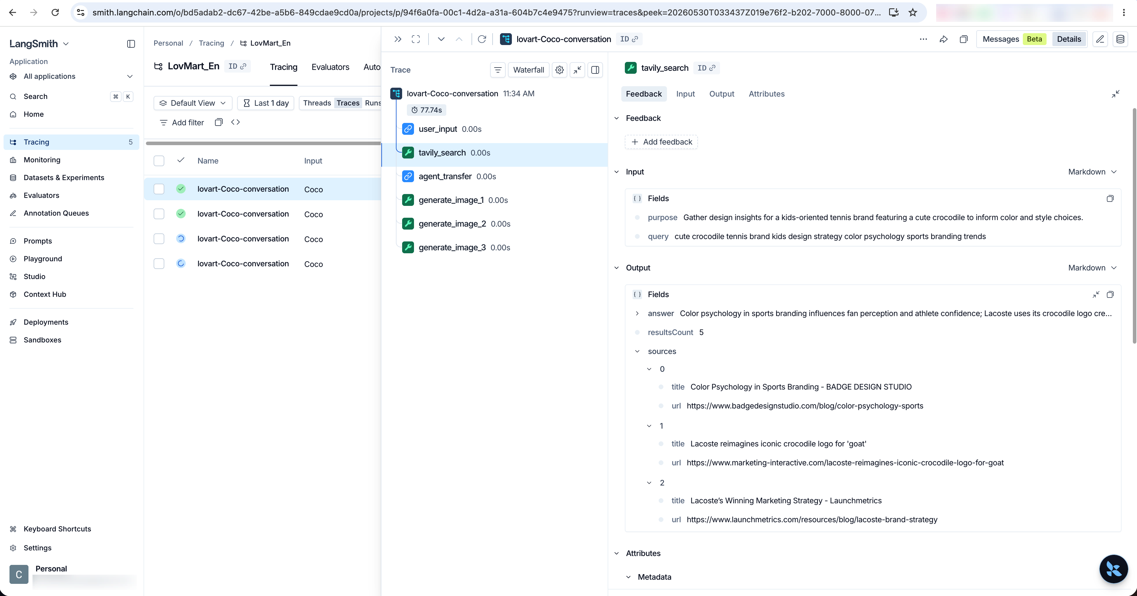Open the Last 1 day time range
Image resolution: width=1137 pixels, height=596 pixels.
tap(266, 103)
